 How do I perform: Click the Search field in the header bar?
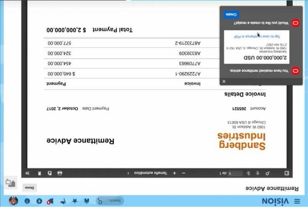[x=110, y=201]
